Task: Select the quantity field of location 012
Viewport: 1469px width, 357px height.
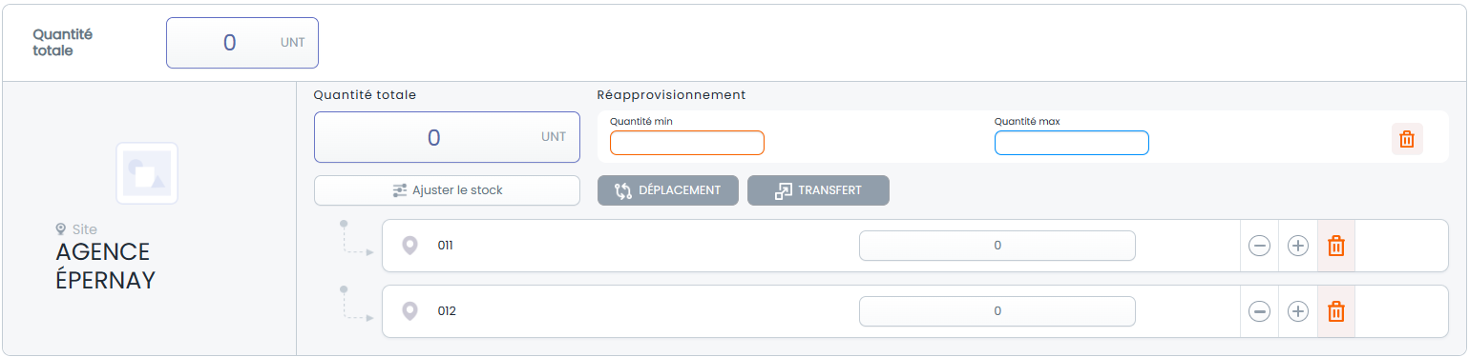Action: 997,311
